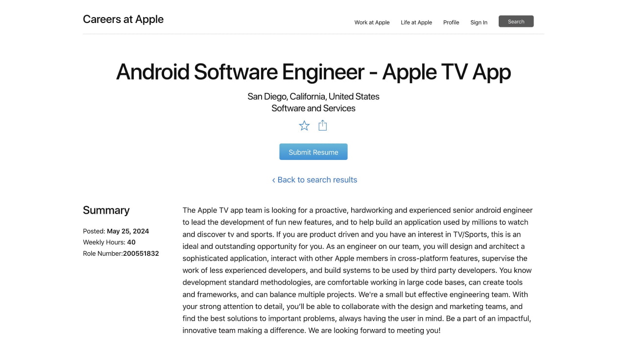
Task: Open the Life at Apple menu
Action: coord(416,22)
